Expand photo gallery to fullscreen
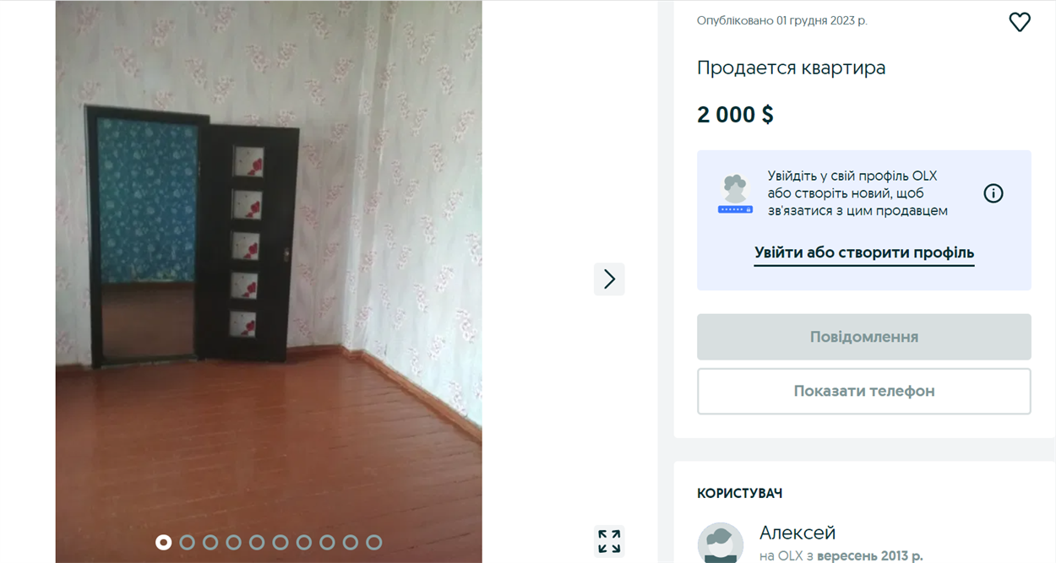Screen dimensions: 1056x563 [x=609, y=541]
